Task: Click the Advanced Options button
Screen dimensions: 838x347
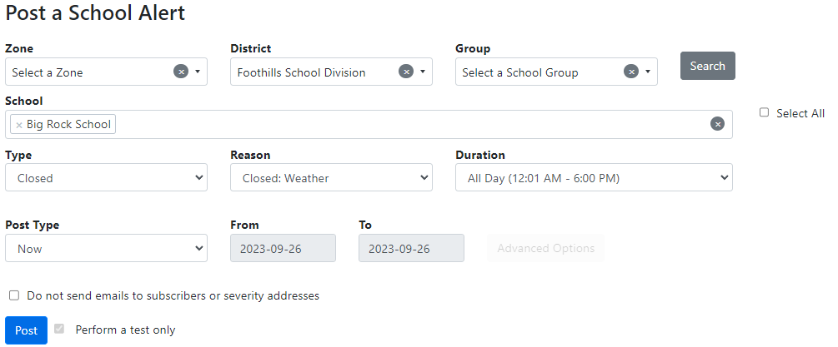Action: point(545,248)
